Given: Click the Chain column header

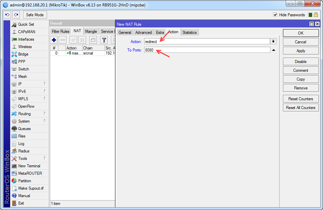Looking at the screenshot, I should pos(94,48).
